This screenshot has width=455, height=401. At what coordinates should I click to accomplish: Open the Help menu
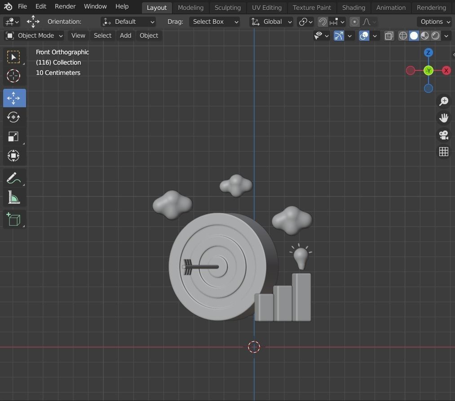tap(122, 6)
